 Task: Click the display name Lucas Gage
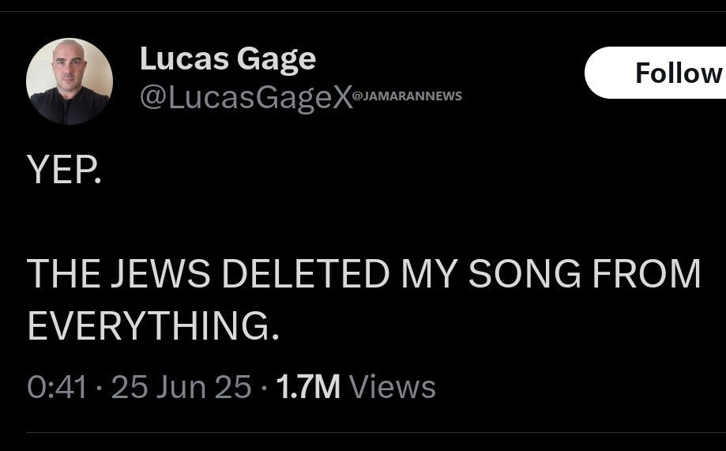(228, 60)
